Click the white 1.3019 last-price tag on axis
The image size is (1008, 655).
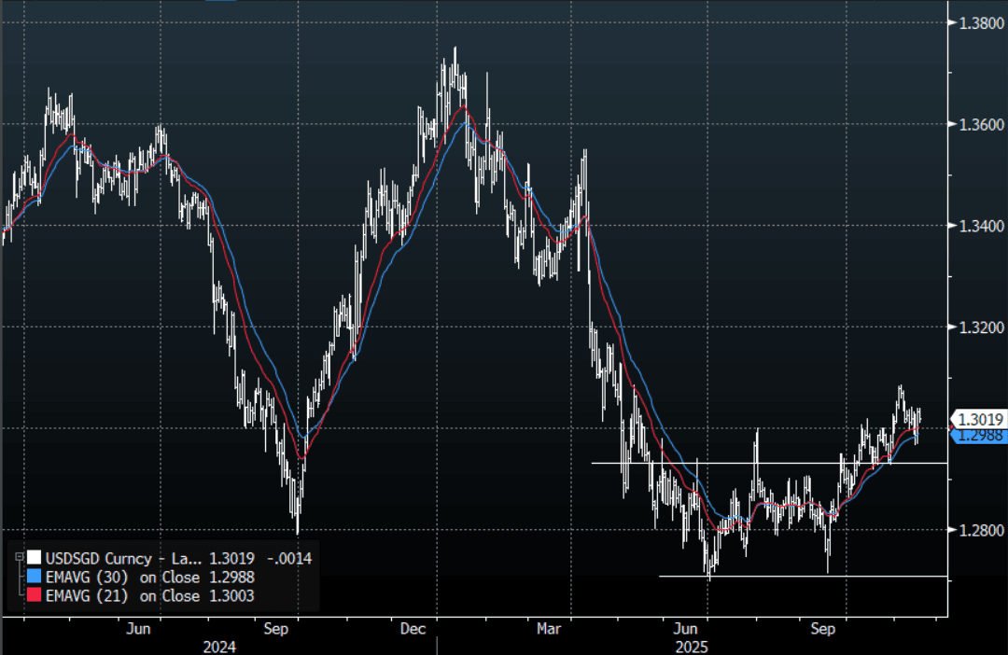click(x=978, y=420)
